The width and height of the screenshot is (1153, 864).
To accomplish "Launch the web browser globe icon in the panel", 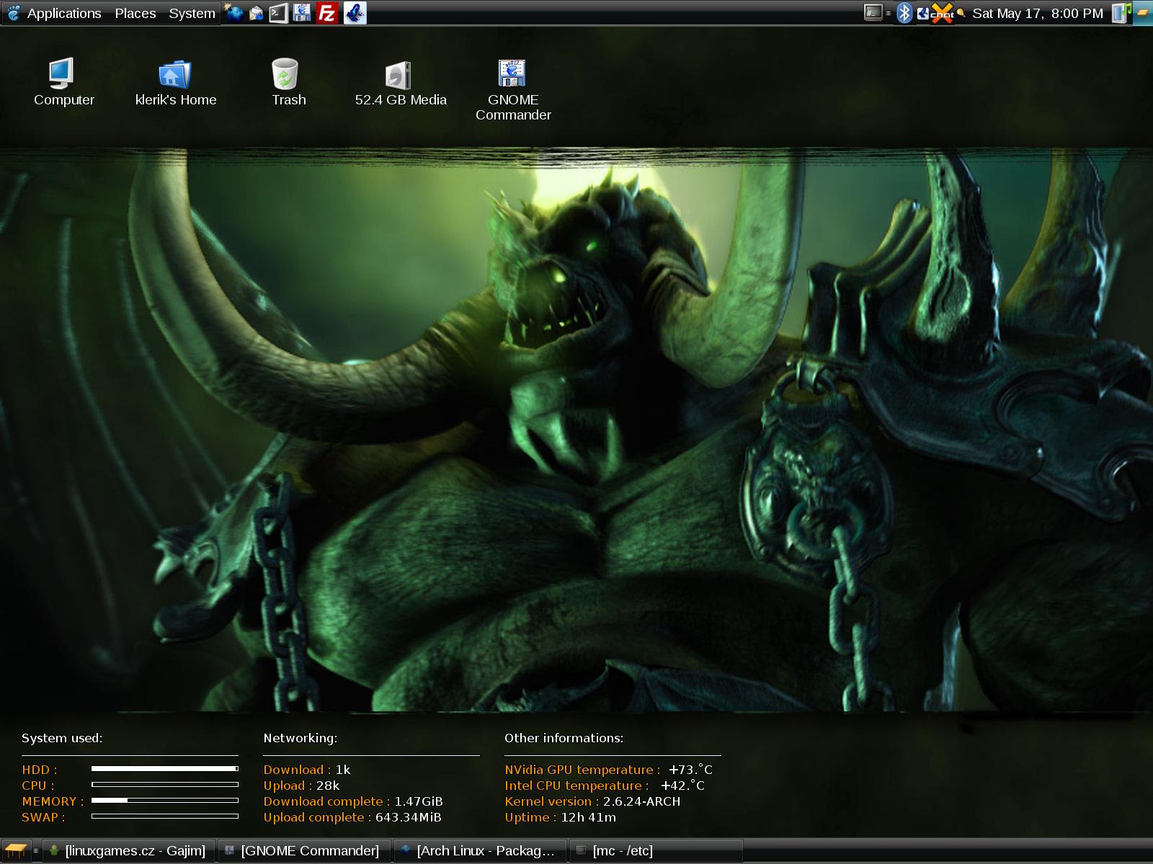I will click(233, 13).
